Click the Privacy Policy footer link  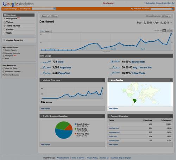[92, 158]
